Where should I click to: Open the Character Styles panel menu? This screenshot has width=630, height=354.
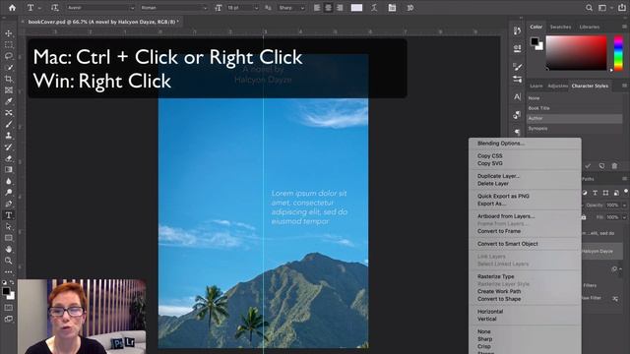624,86
